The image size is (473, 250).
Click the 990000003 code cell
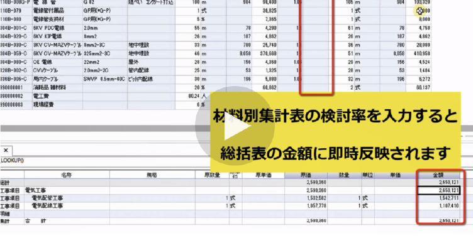click(16, 104)
